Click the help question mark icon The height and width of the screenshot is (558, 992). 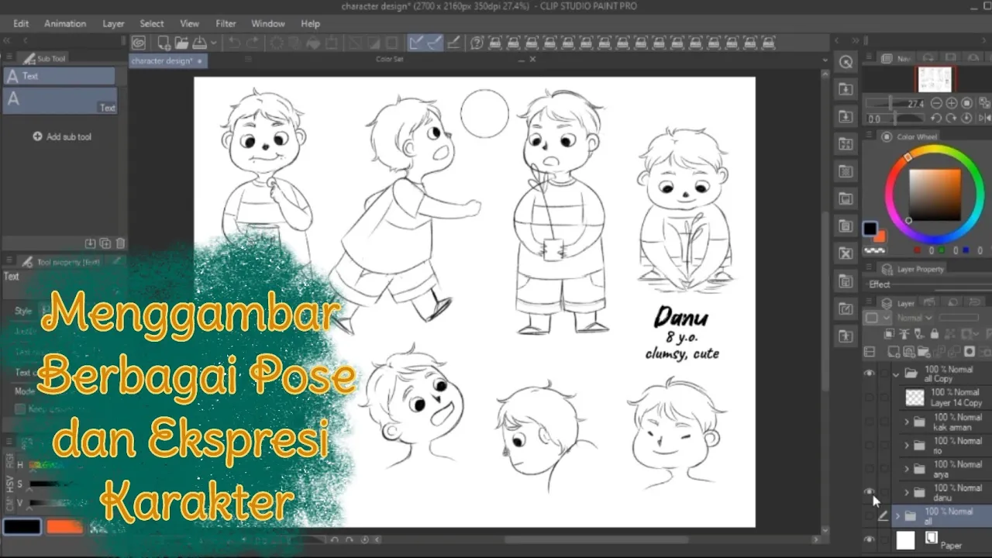477,43
